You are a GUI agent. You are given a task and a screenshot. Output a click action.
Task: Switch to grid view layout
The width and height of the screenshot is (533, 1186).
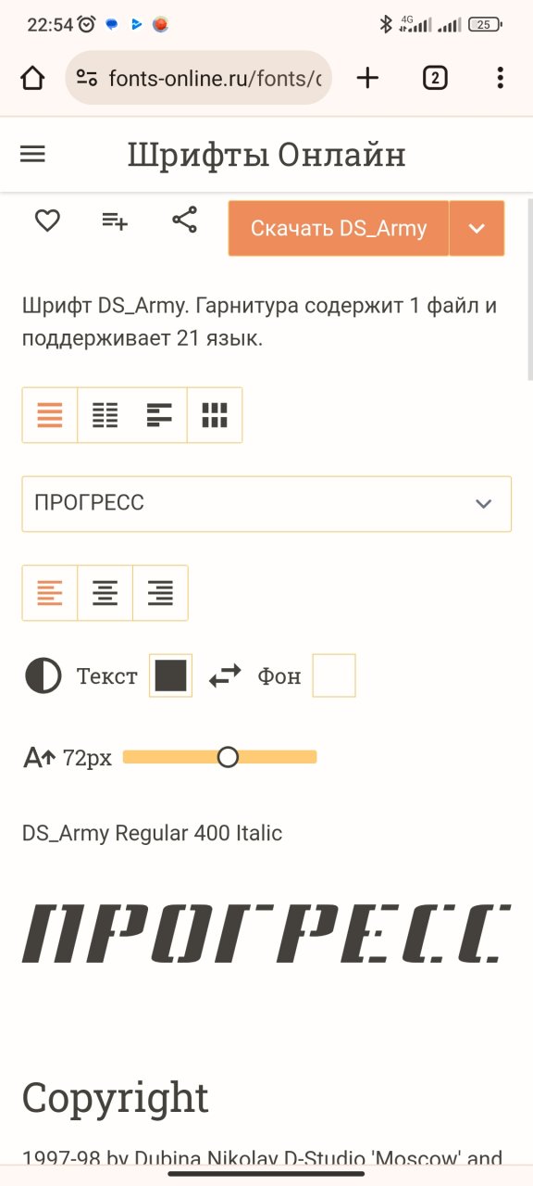coord(215,415)
